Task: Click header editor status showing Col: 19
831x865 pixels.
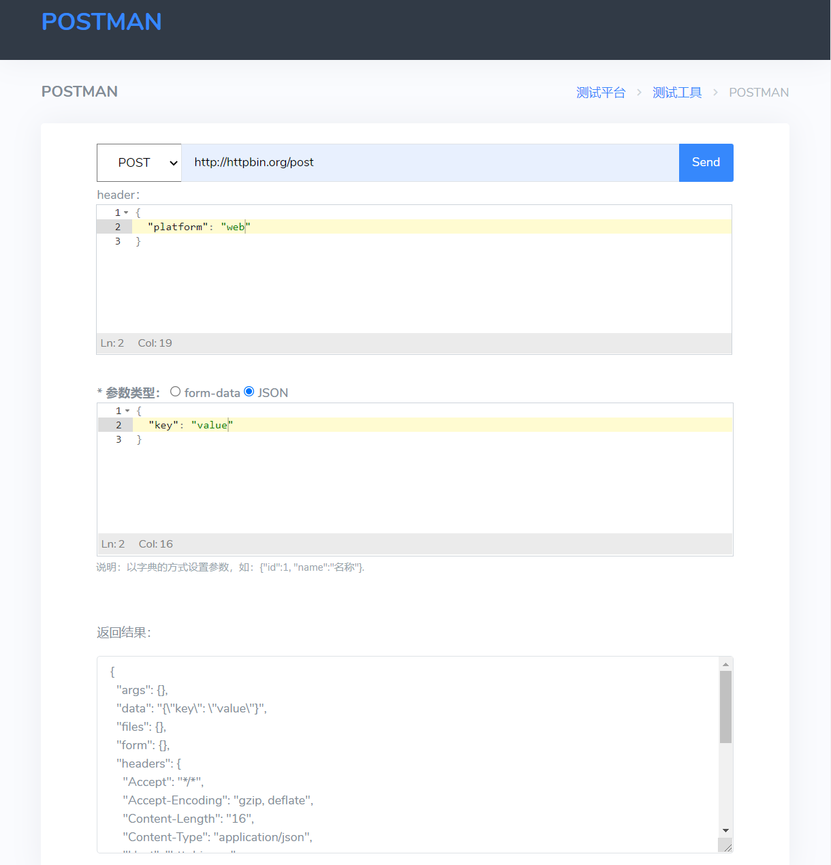Action: [x=155, y=343]
